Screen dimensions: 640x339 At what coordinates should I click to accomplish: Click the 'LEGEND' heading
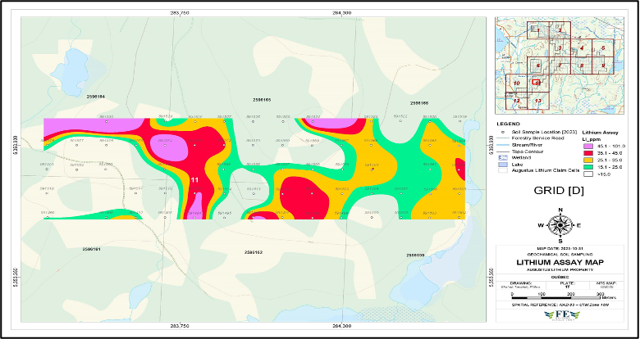coord(508,124)
